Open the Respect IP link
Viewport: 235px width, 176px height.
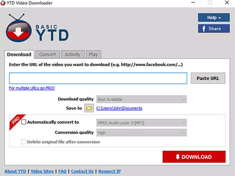tap(110, 171)
